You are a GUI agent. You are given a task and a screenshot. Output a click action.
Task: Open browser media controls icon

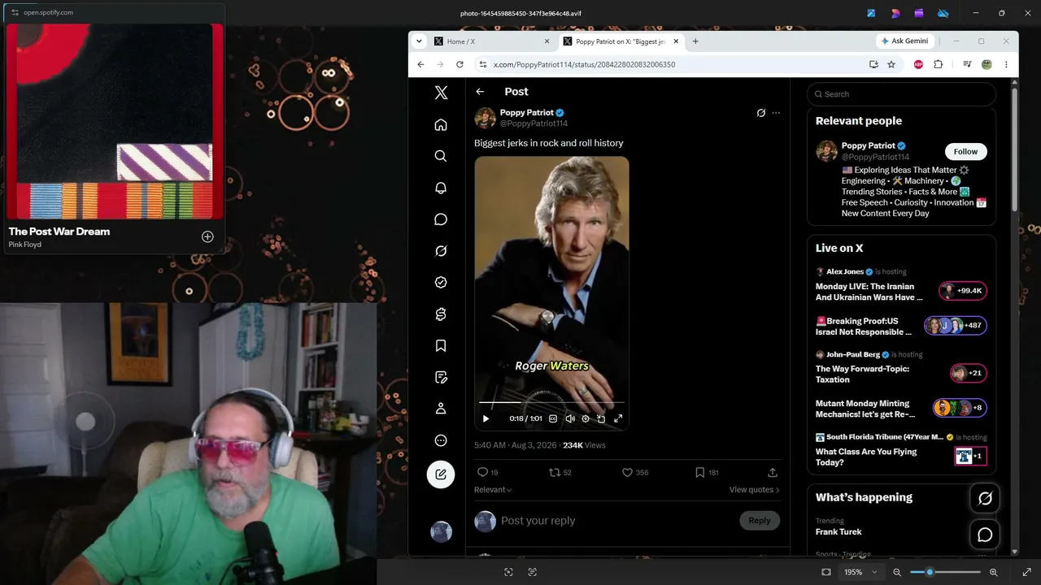967,64
